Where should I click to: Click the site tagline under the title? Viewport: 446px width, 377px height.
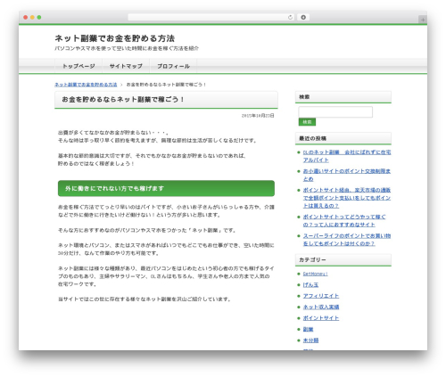(x=127, y=48)
